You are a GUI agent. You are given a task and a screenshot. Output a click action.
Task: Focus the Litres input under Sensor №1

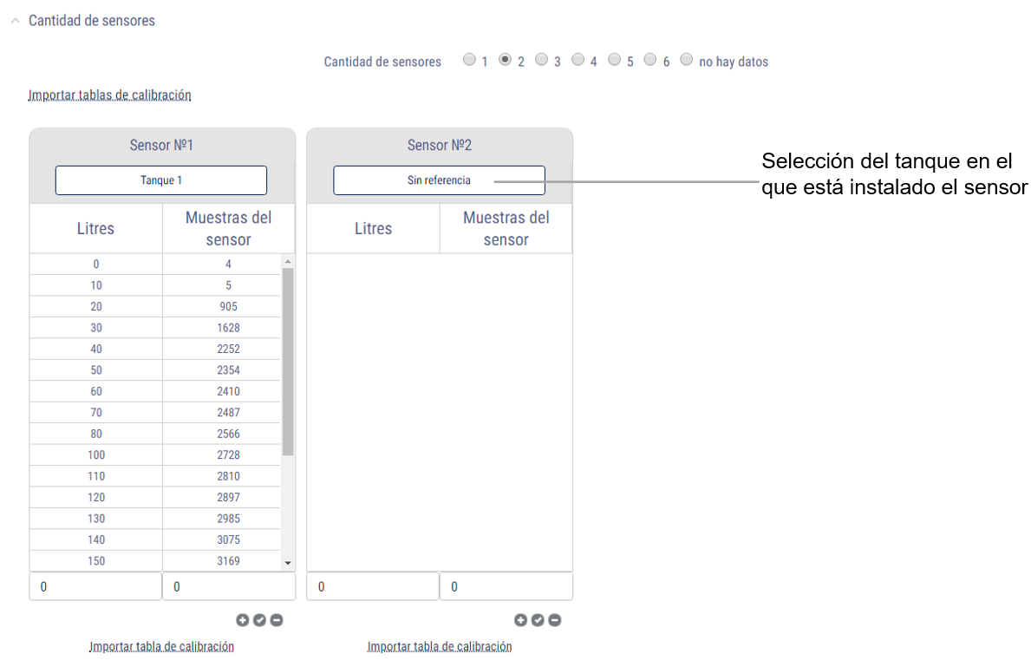point(95,586)
